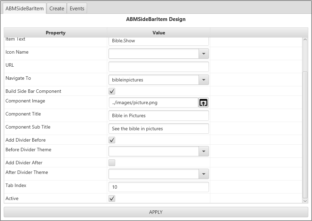
Task: Click the Component Sub Title field
Action: 159,129
